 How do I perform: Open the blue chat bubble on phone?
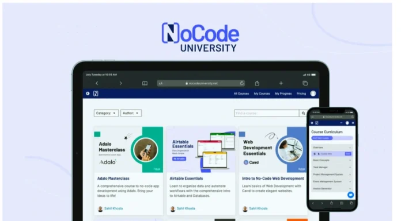tap(350, 195)
